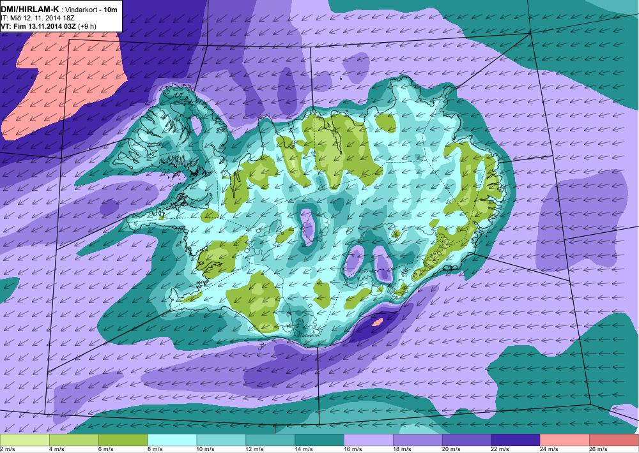The width and height of the screenshot is (639, 453).
Task: Click the light green 2 m/s legend swatch
Action: coord(24,440)
